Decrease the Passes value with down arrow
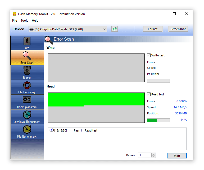This screenshot has height=170, width=204. click(153, 156)
